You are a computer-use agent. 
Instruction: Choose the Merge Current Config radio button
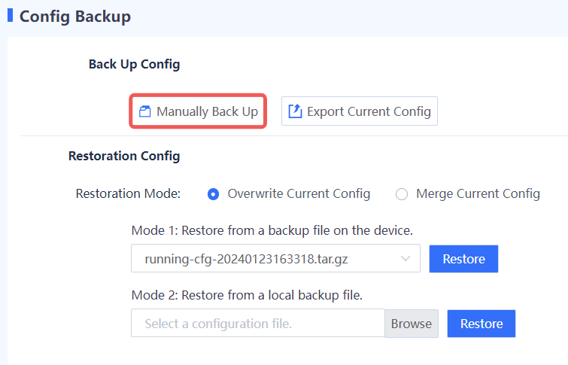[402, 194]
